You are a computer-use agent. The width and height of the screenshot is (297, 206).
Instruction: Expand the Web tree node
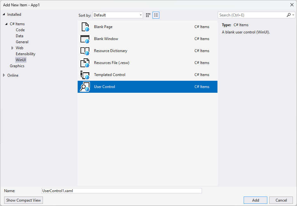12,48
